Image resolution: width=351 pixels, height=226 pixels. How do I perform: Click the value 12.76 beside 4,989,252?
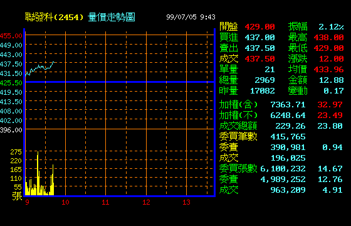(330, 180)
